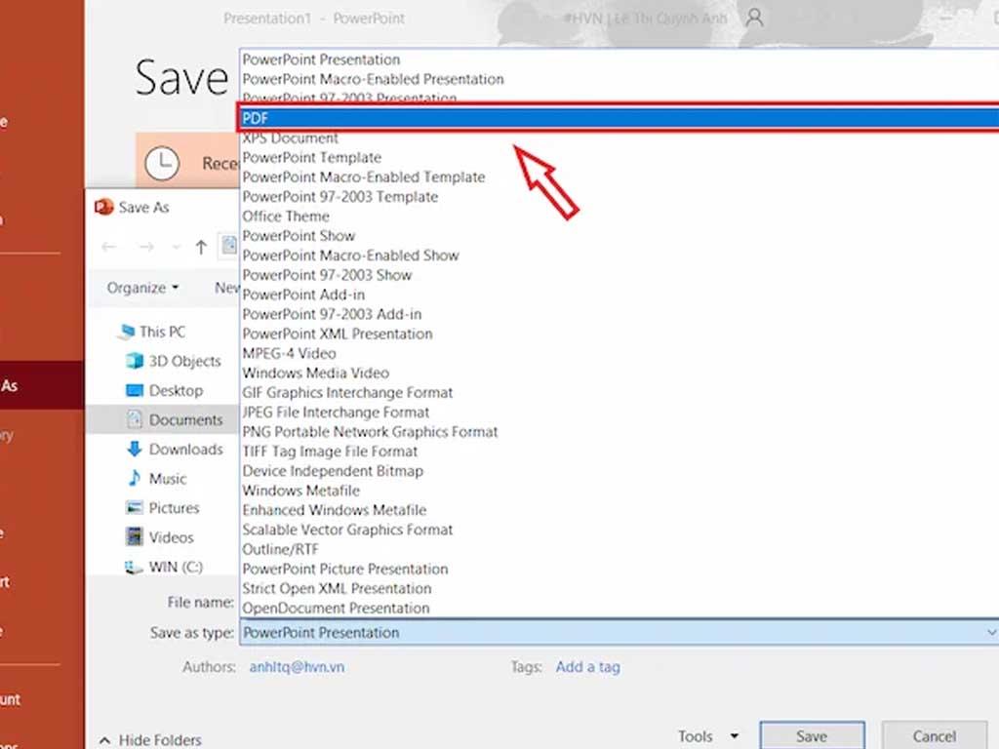Screen dimensions: 999x749
Task: Select the Music folder
Action: point(167,478)
